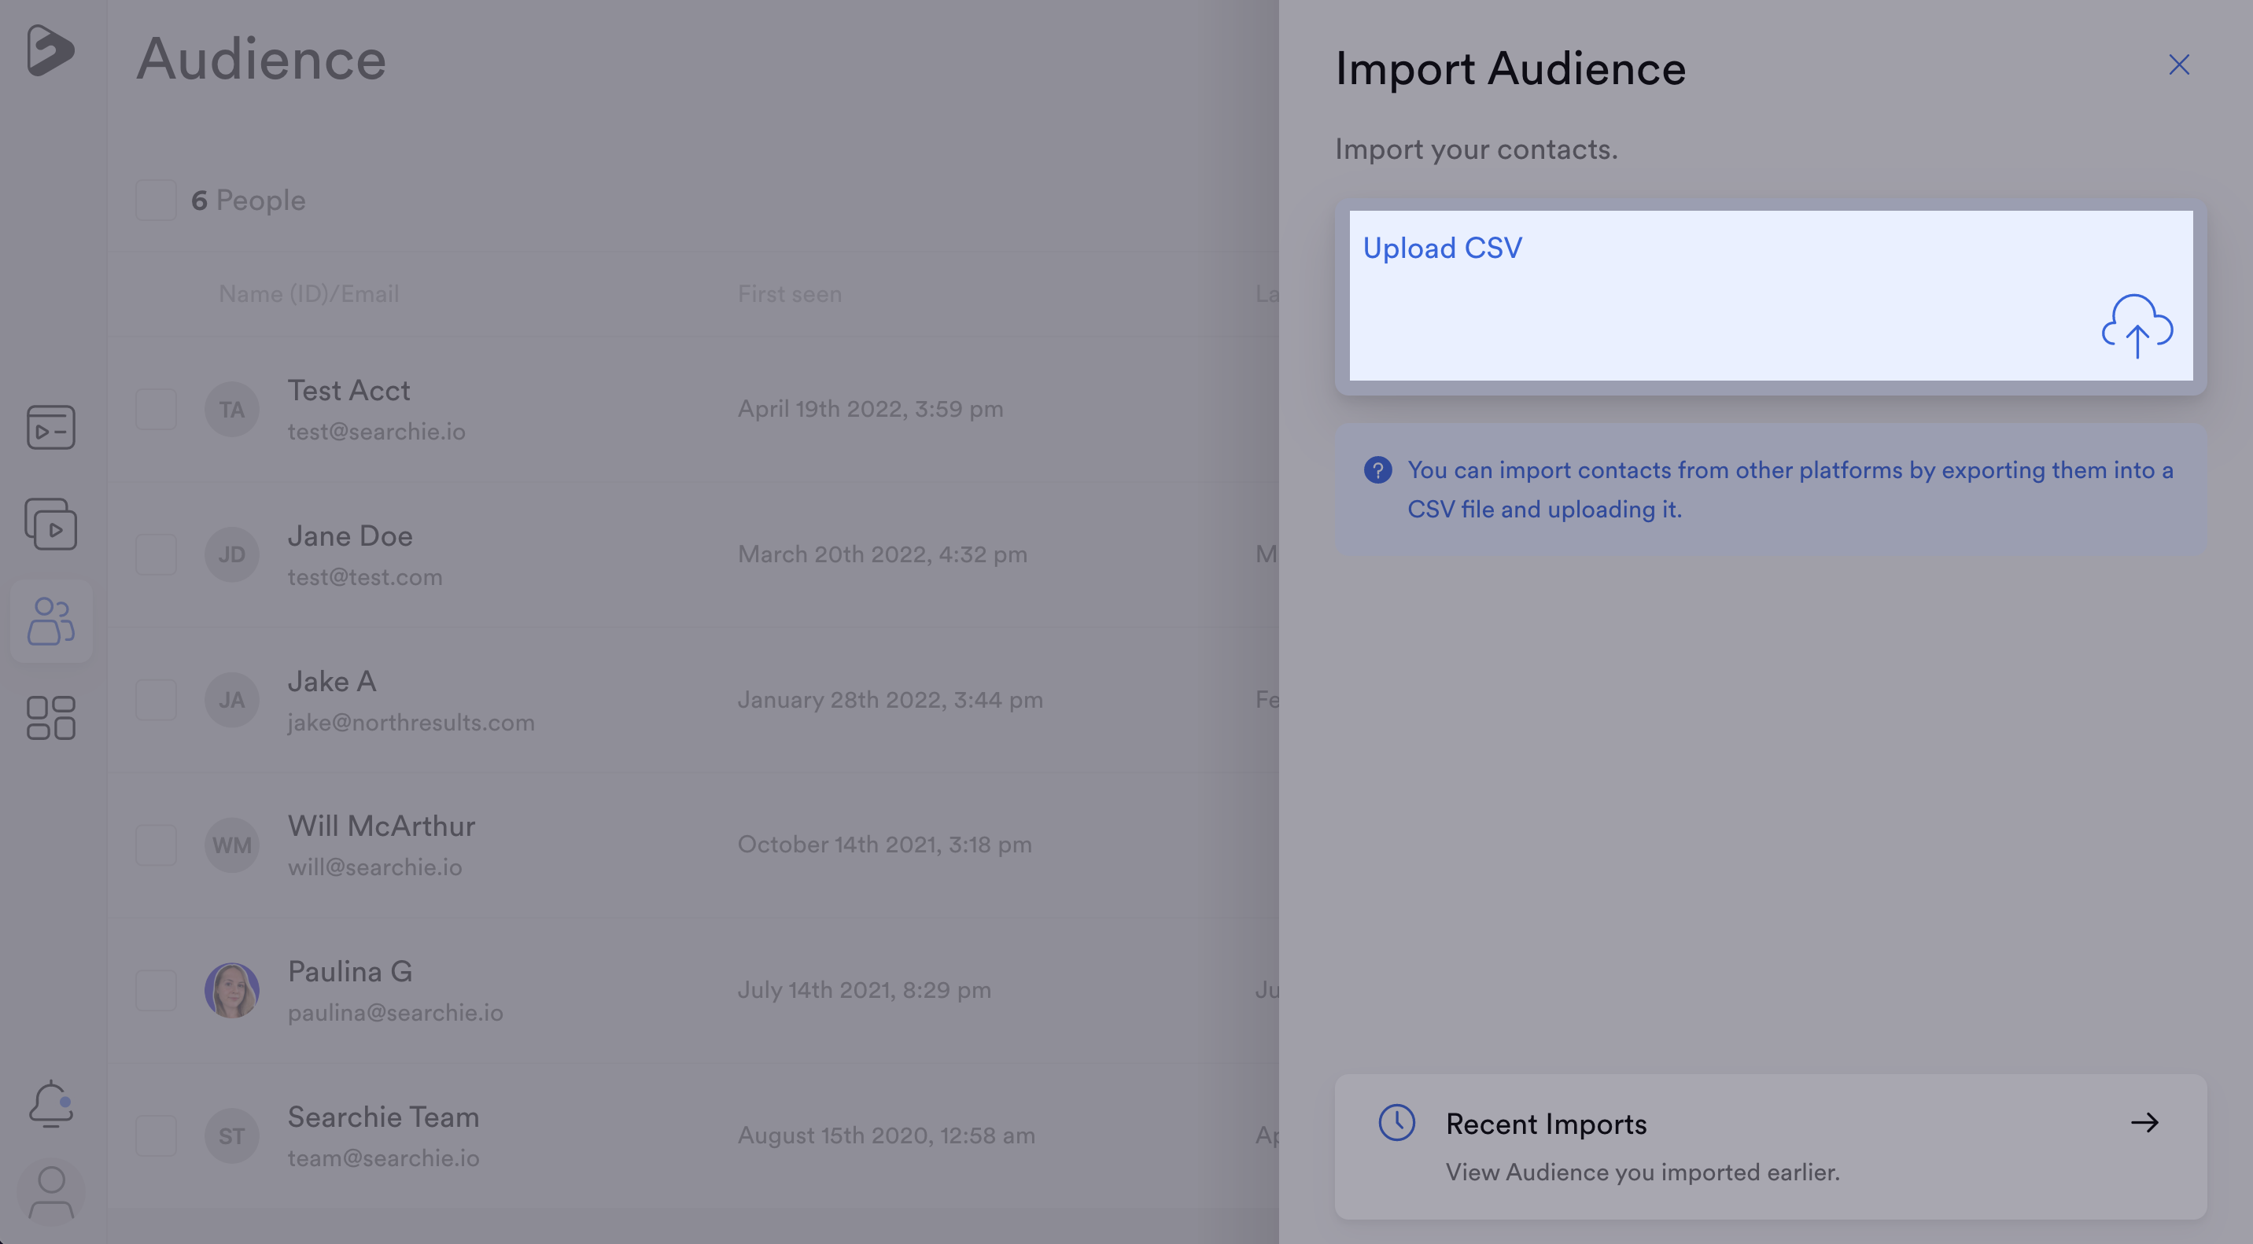Click the JA avatar for Jake A
This screenshot has width=2253, height=1244.
[232, 699]
